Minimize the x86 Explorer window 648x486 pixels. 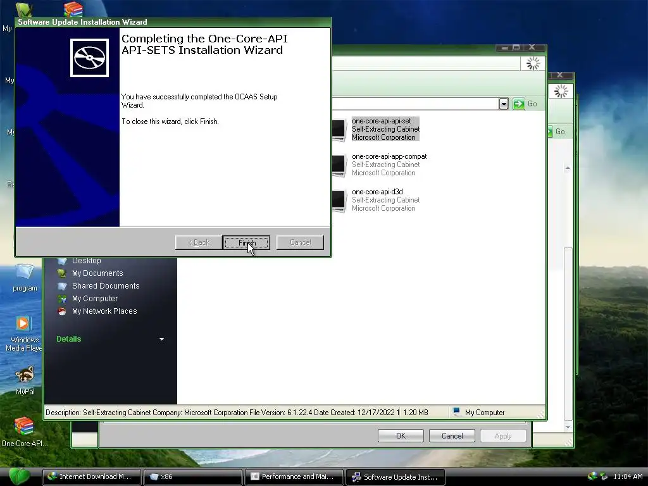(504, 47)
